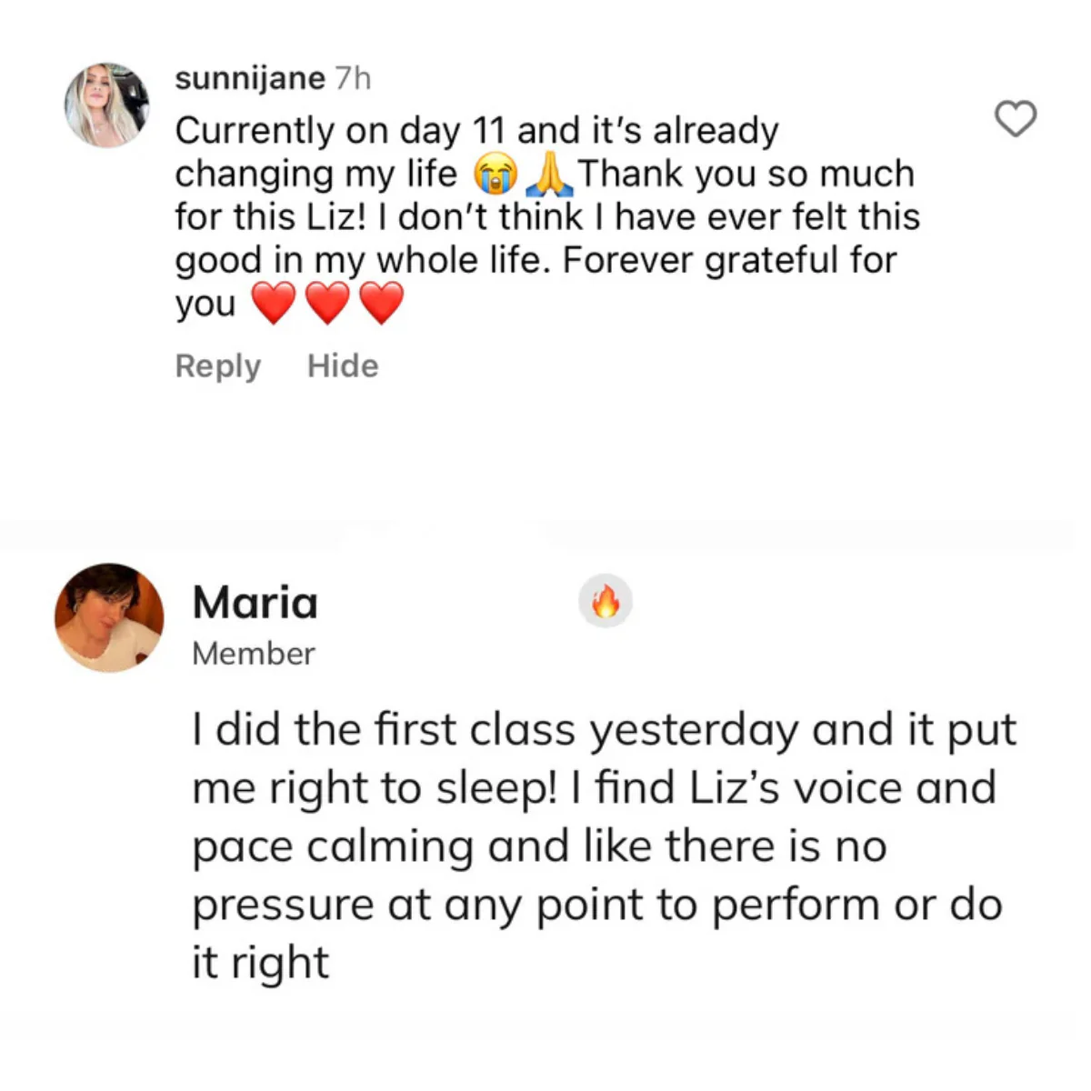
Task: Click the Member role label
Action: tap(254, 654)
